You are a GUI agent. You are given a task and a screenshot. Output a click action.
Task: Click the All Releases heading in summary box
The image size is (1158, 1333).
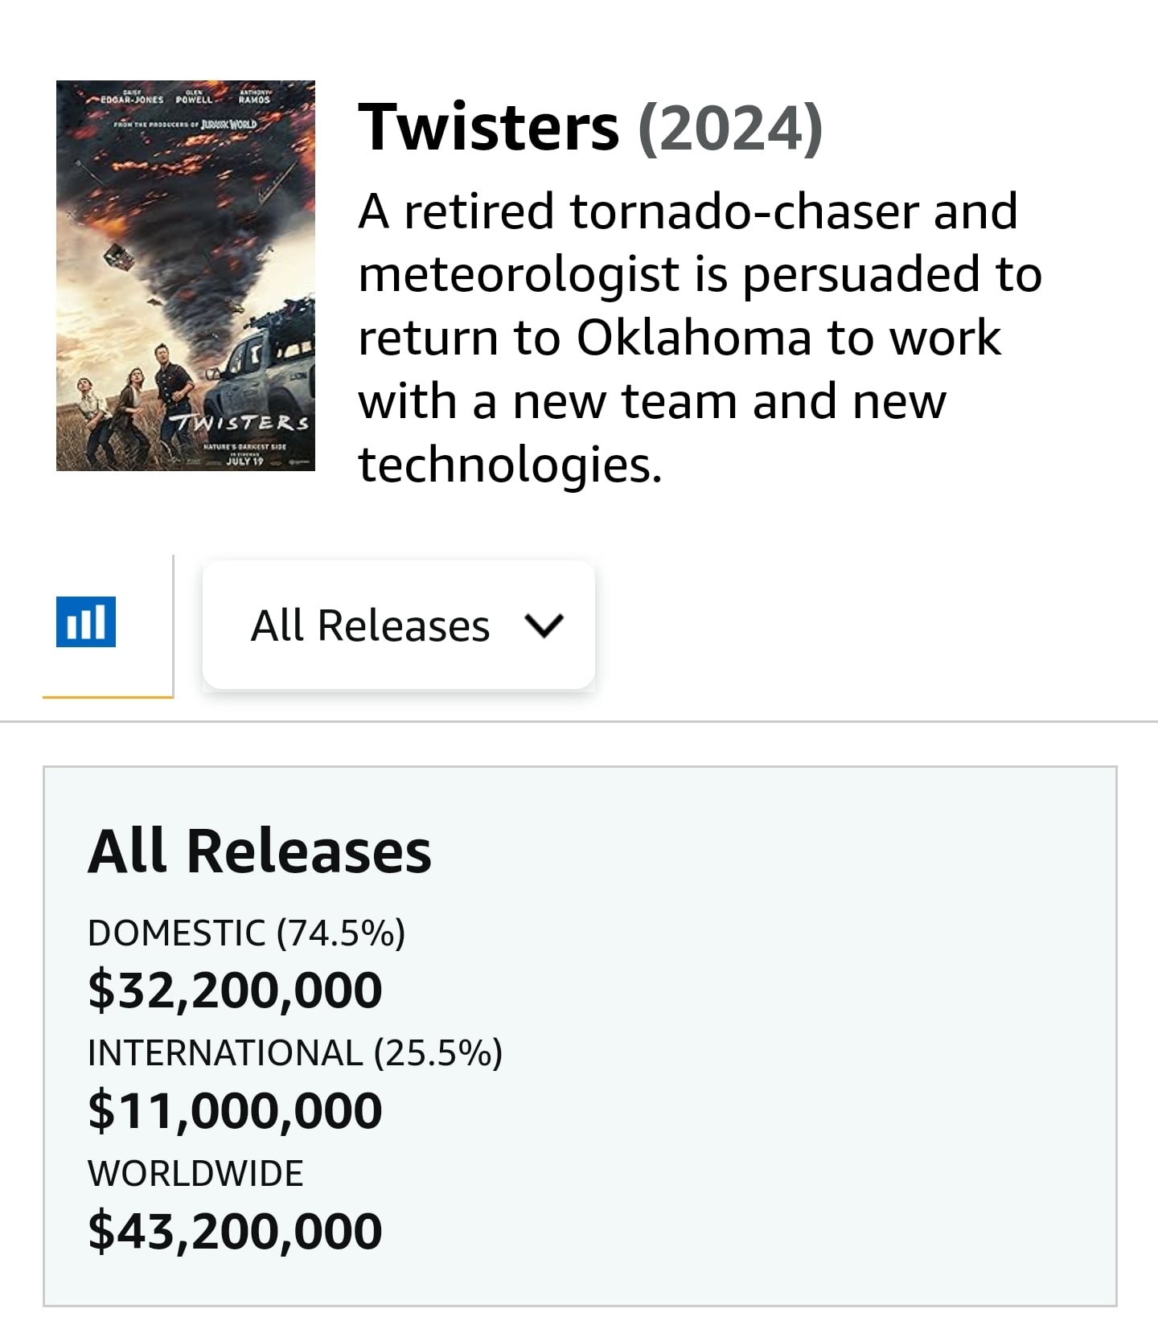pyautogui.click(x=260, y=851)
